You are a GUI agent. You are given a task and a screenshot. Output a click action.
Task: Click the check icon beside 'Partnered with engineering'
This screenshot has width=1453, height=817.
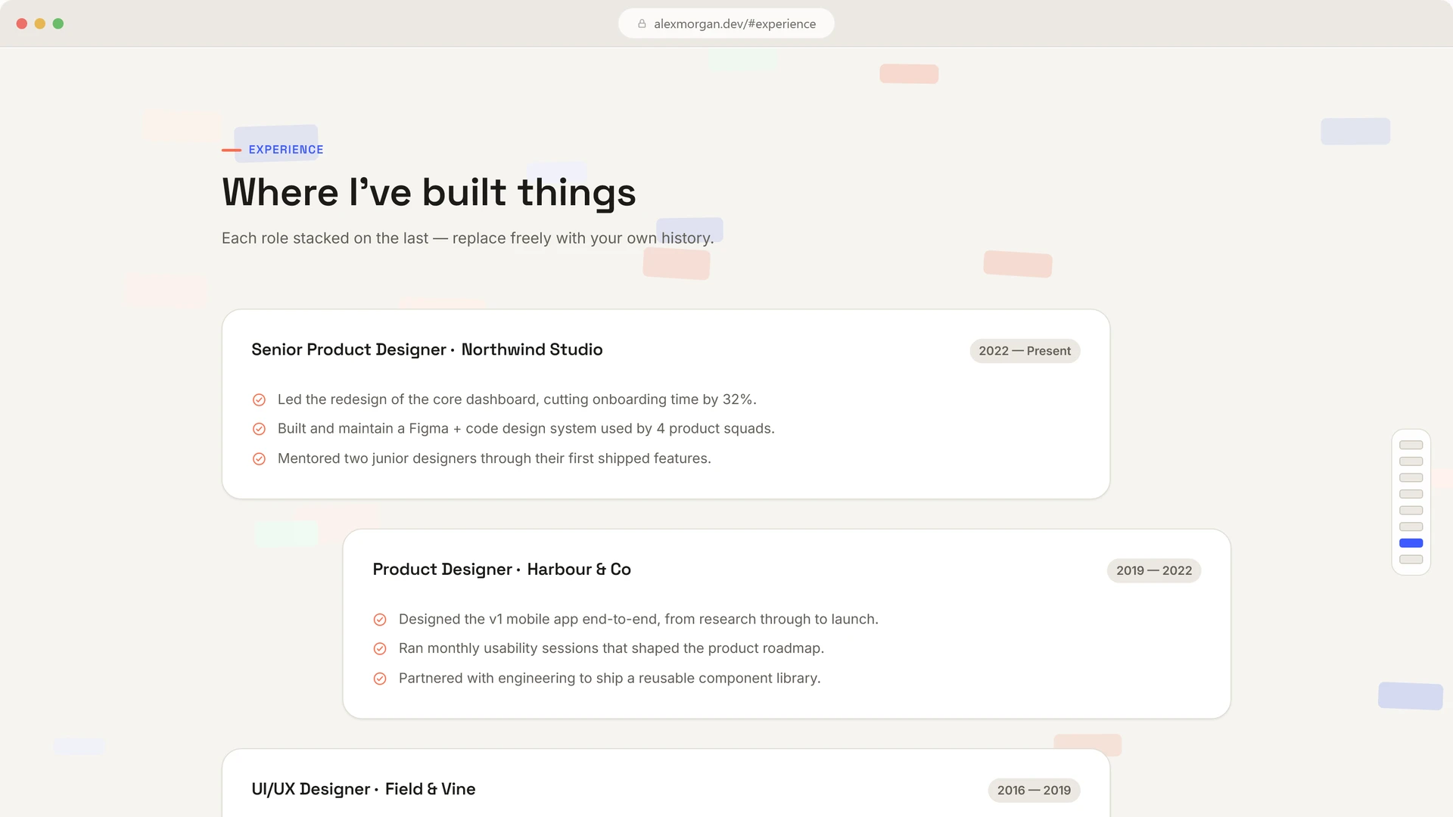[380, 679]
